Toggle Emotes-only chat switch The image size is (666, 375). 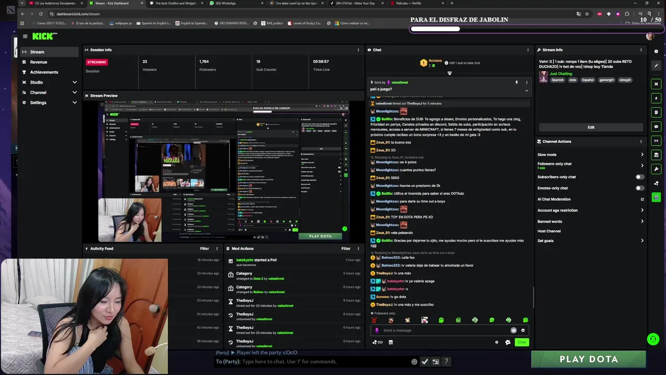click(639, 188)
